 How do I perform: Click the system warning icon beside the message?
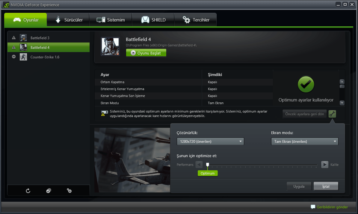tap(104, 113)
